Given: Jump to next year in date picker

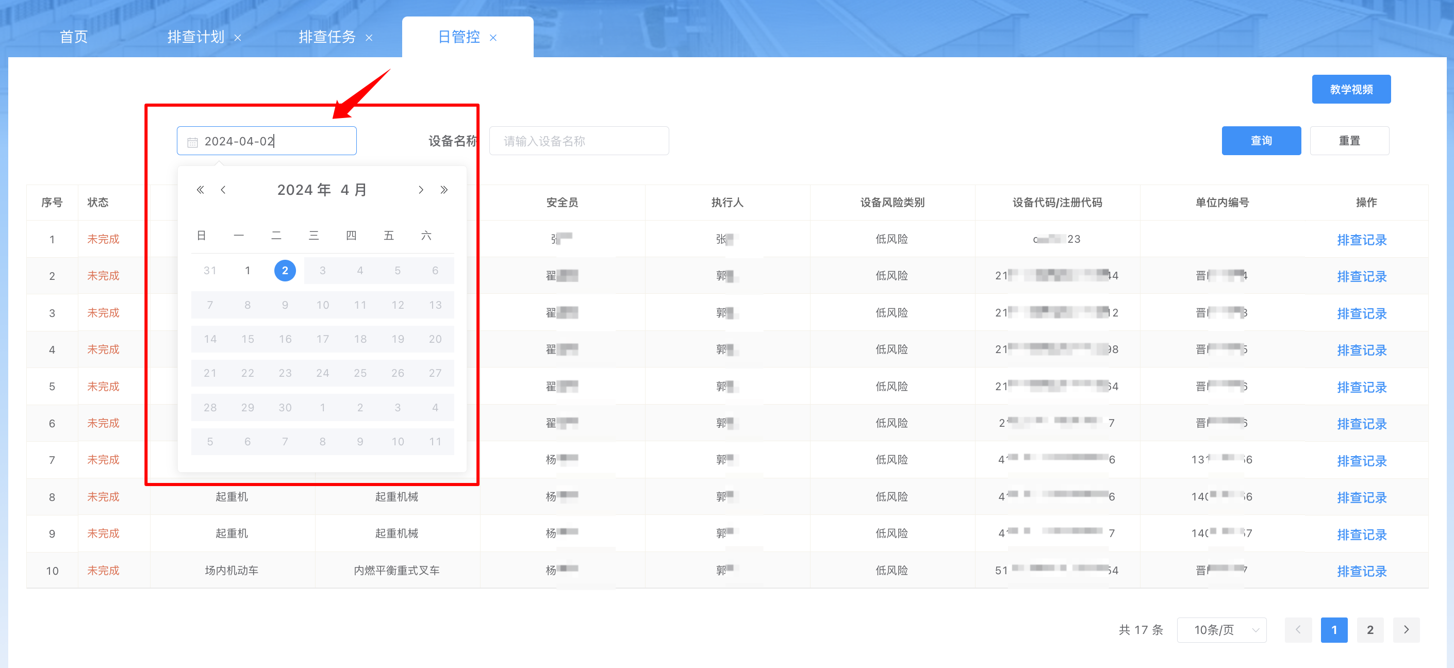Looking at the screenshot, I should point(444,190).
